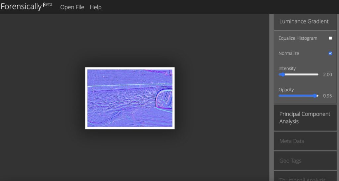
Task: Click the Intensity slider handle
Action: (x=283, y=75)
